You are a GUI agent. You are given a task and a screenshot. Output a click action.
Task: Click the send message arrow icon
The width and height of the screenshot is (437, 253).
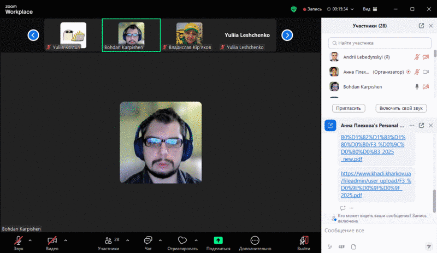pos(429,246)
